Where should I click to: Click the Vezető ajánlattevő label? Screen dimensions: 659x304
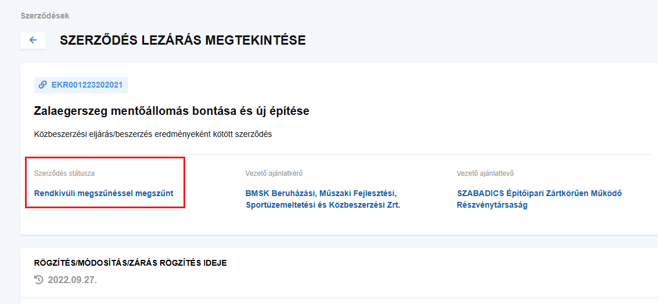pos(485,173)
